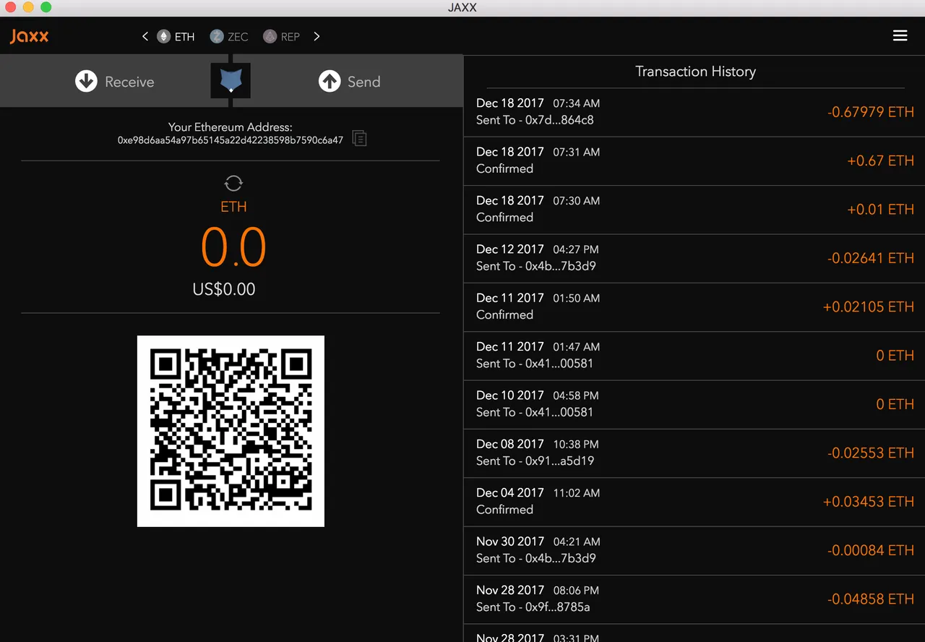
Task: Copy the Ethereum address with clipboard icon
Action: tap(359, 138)
